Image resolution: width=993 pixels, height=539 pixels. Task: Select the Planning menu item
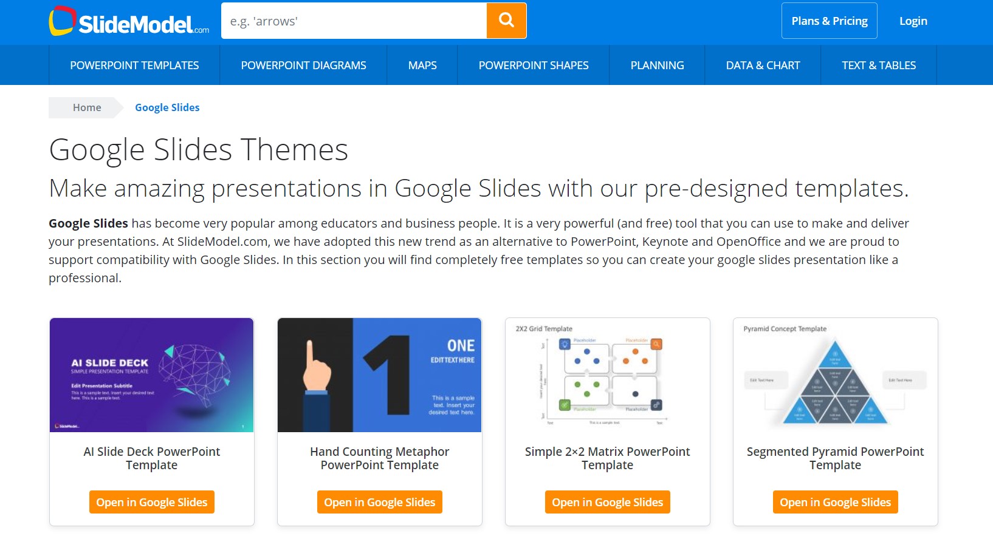tap(657, 65)
